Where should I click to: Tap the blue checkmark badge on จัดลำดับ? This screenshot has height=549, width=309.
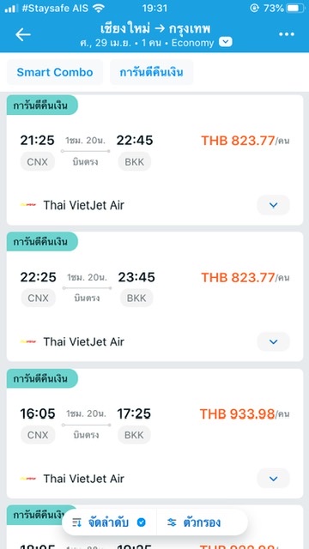tap(141, 522)
